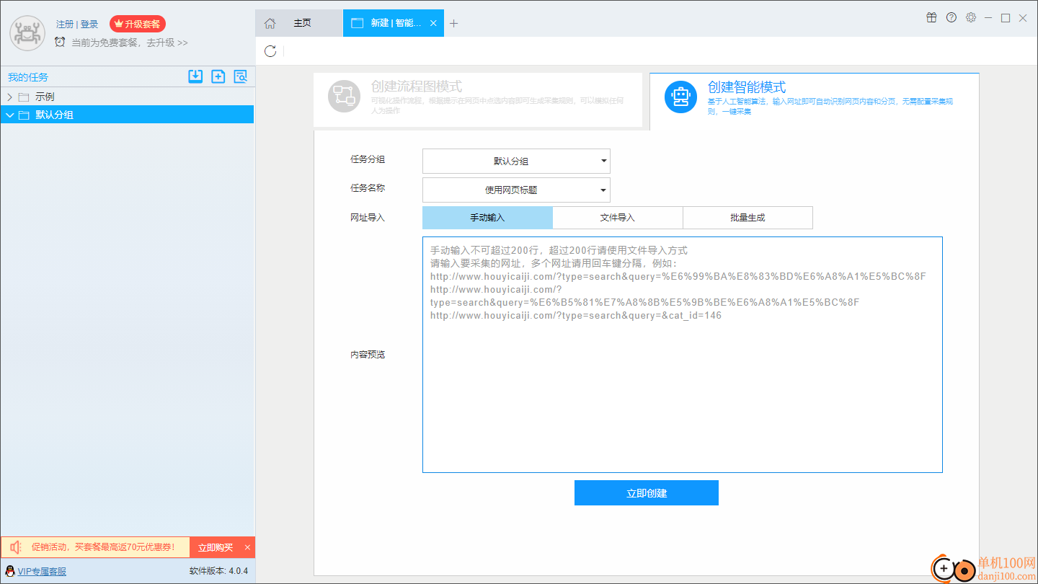Click the folder icon beside 默认分组
The width and height of the screenshot is (1038, 584).
(x=24, y=115)
